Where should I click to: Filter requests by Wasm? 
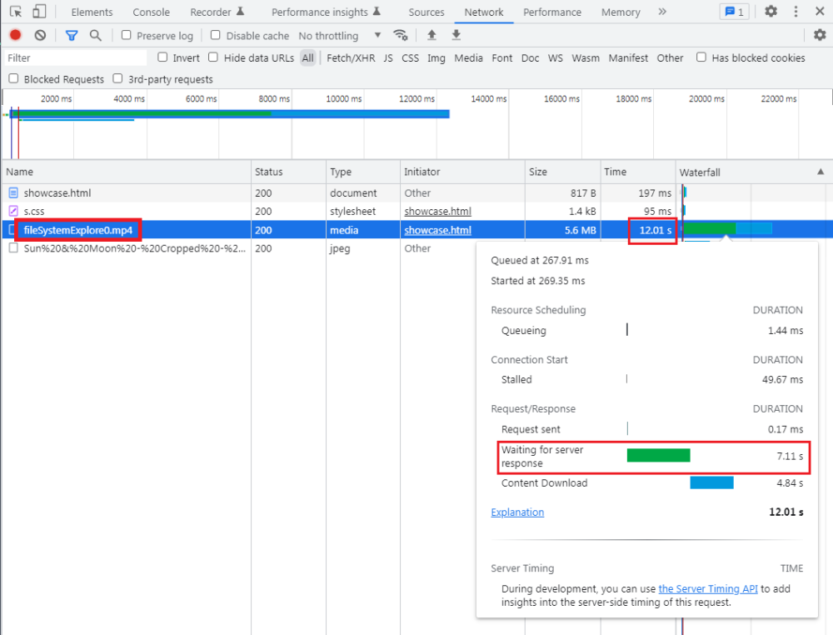click(x=586, y=58)
